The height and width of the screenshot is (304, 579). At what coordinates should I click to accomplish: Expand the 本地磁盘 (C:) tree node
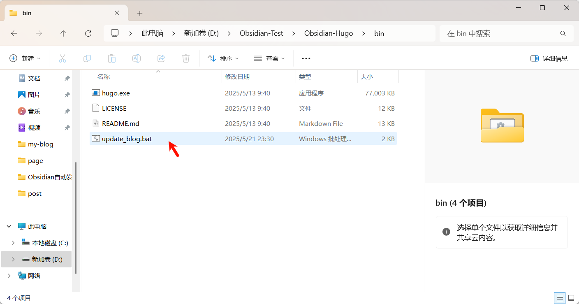(x=13, y=243)
